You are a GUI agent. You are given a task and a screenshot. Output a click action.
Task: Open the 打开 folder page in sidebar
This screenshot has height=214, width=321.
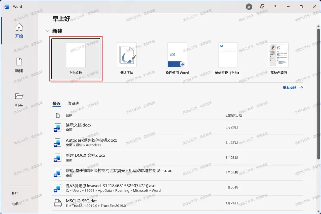19,100
